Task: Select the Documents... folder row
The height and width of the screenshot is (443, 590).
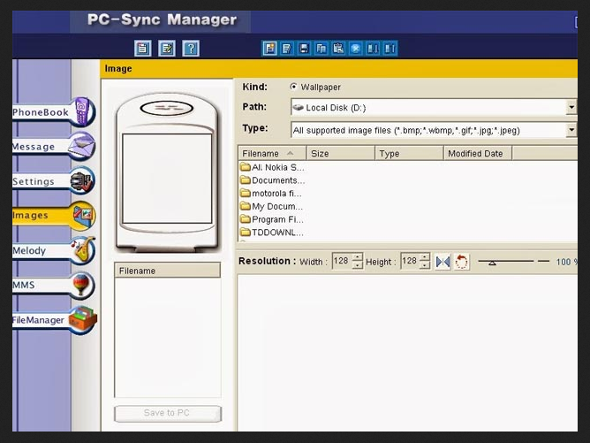Action: [272, 180]
